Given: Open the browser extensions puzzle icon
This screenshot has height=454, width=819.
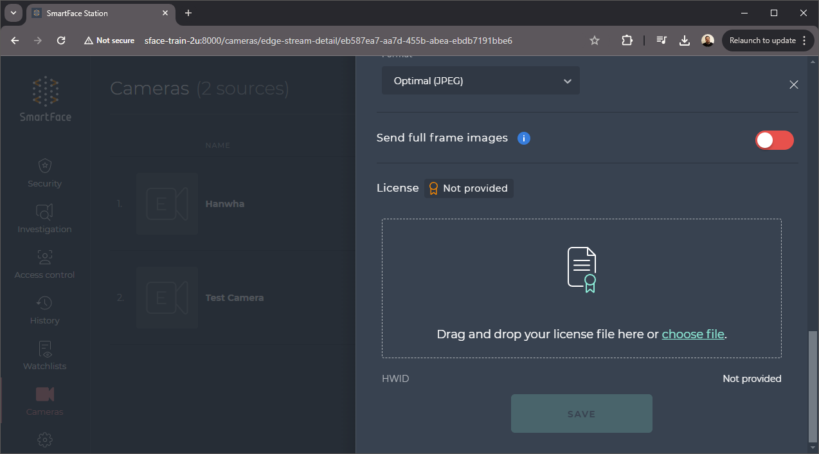Looking at the screenshot, I should click(627, 41).
